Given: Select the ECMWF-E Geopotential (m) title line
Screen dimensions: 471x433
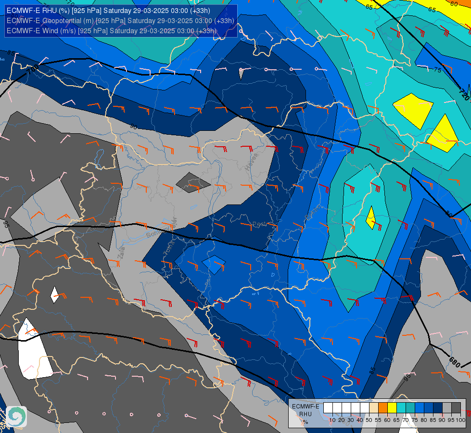Looking at the screenshot, I should click(x=120, y=21).
